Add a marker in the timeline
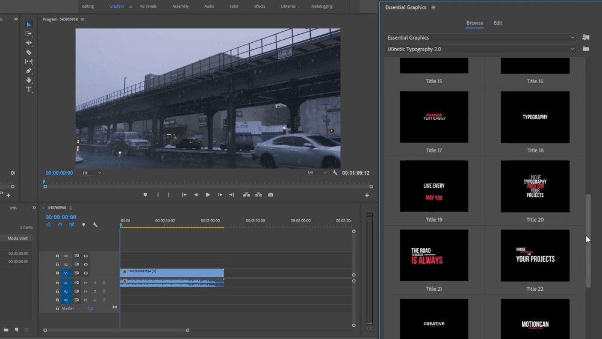 84,225
